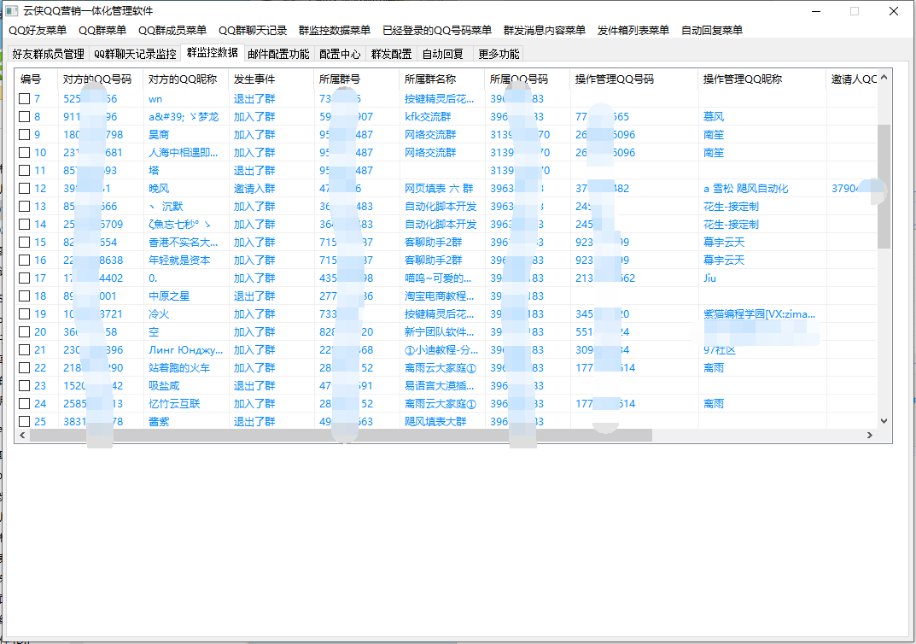This screenshot has width=916, height=644.
Task: Toggle the checkbox in row 12
Action: click(24, 188)
